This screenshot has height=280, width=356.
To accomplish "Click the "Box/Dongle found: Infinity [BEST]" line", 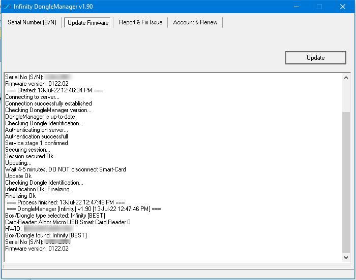I will (x=46, y=235).
